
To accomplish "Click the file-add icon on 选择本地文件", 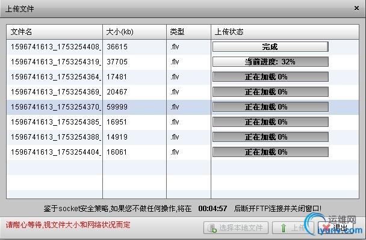I will coord(212,228).
